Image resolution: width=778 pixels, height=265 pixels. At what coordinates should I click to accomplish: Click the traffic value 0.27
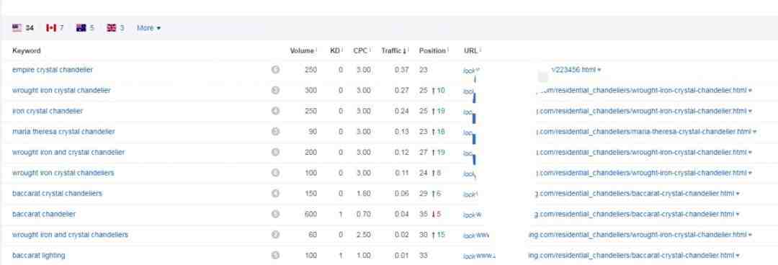[401, 90]
